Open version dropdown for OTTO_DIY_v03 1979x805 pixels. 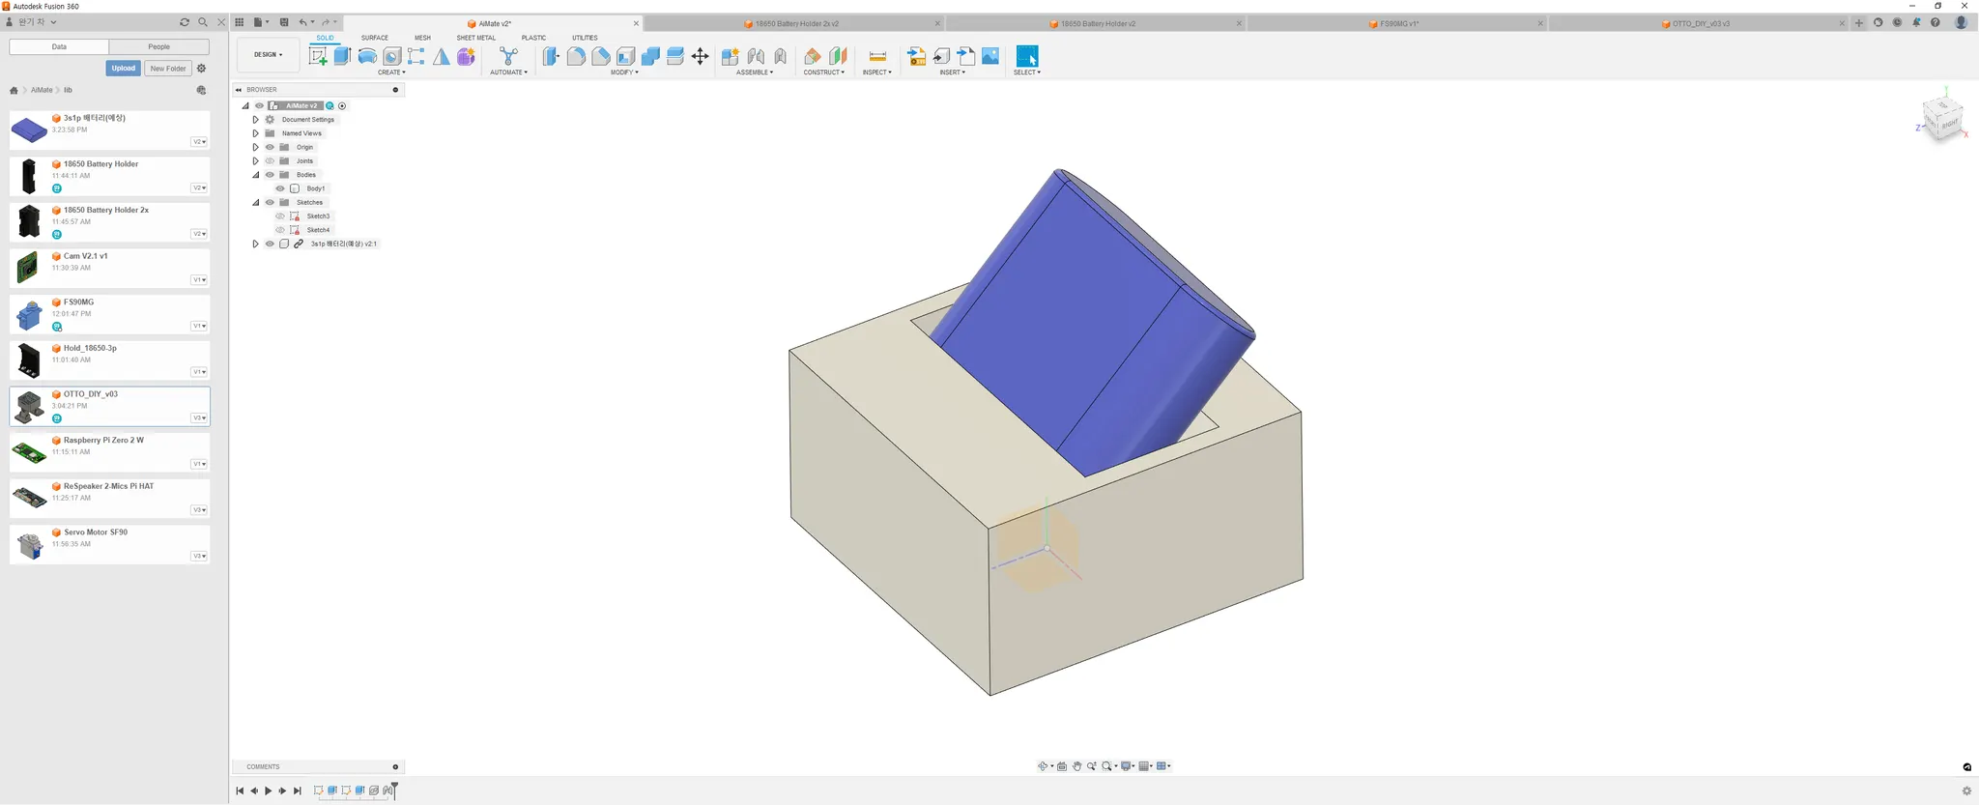pos(199,418)
